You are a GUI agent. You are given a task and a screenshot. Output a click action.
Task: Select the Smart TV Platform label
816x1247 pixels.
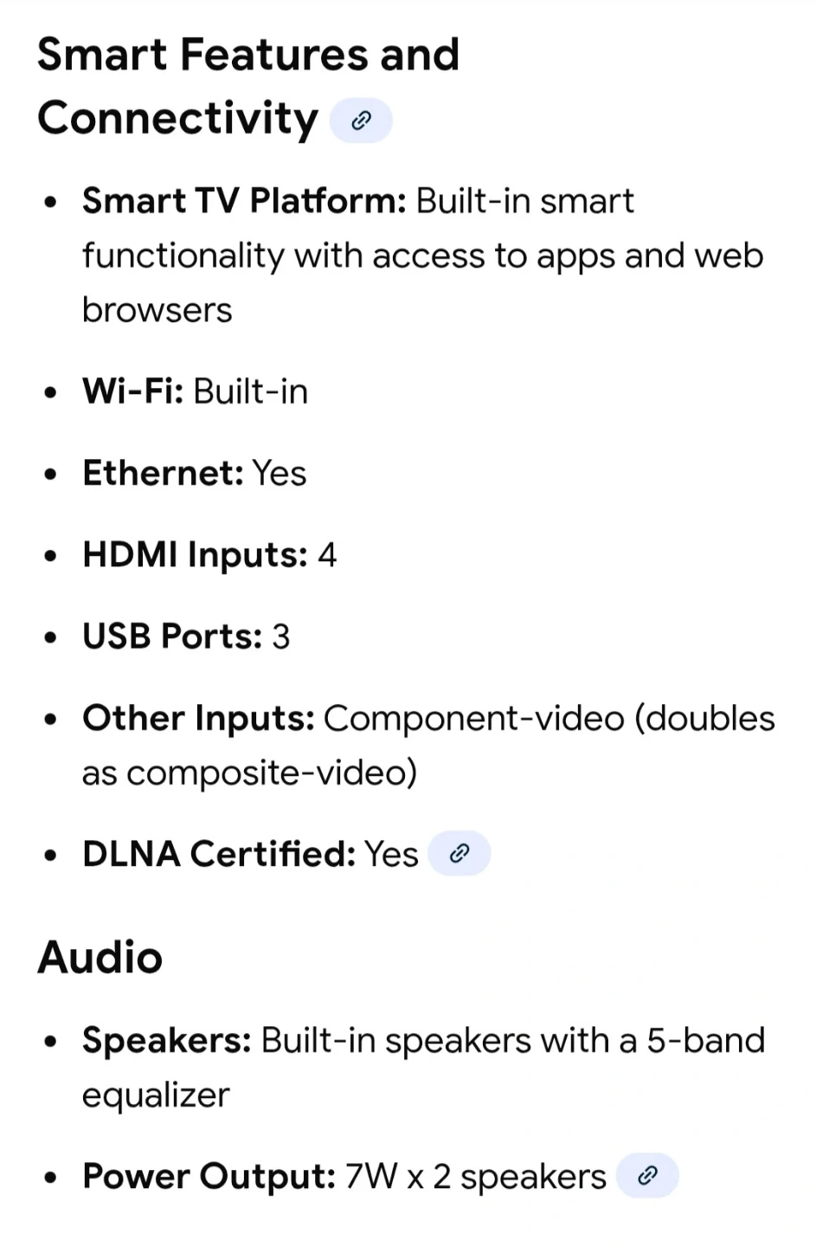(244, 201)
